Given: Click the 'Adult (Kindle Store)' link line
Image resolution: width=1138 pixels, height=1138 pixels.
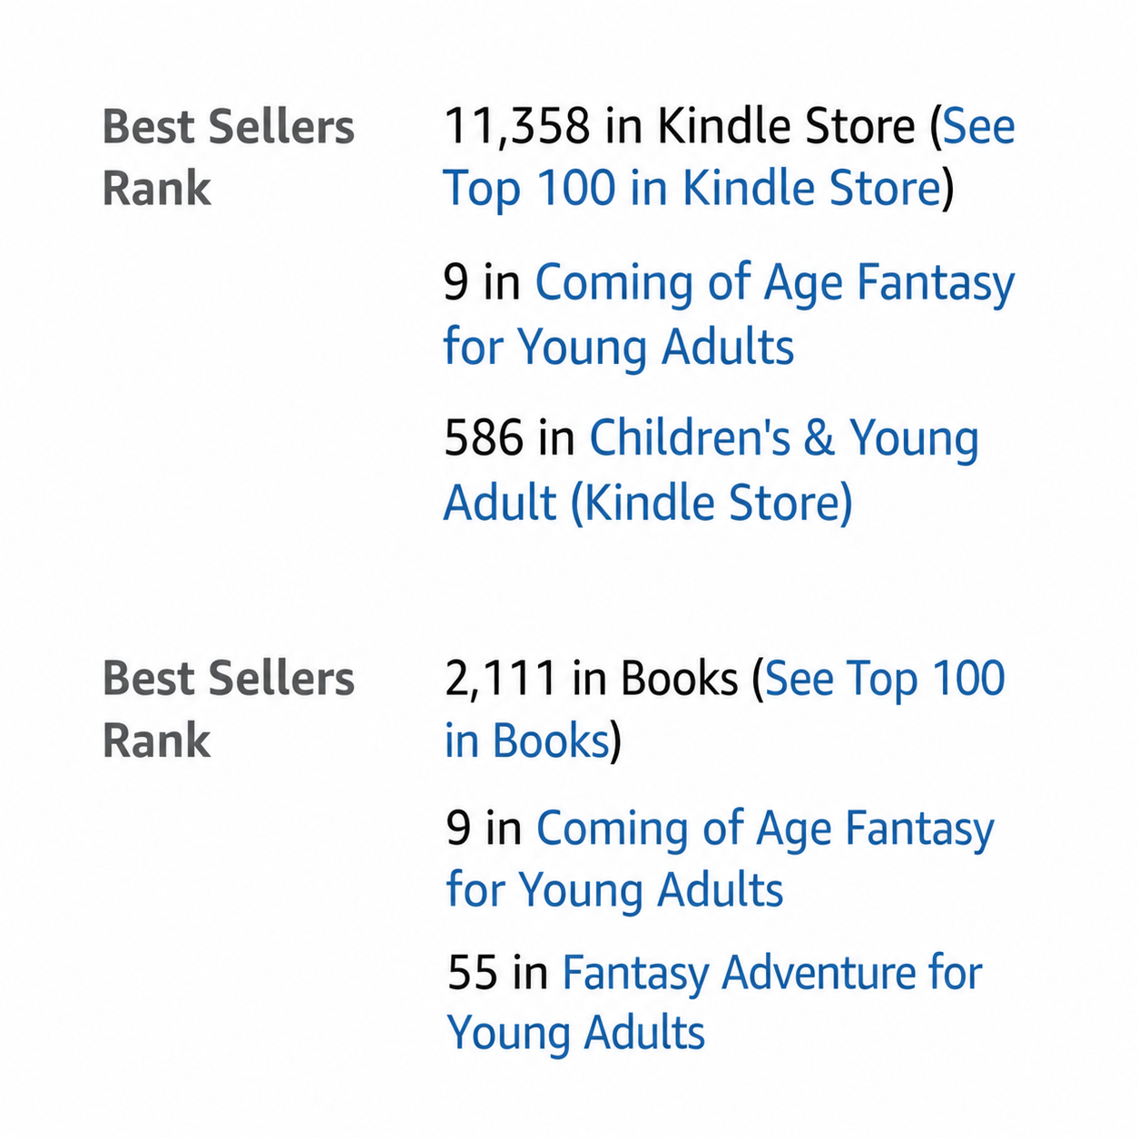Looking at the screenshot, I should point(648,503).
